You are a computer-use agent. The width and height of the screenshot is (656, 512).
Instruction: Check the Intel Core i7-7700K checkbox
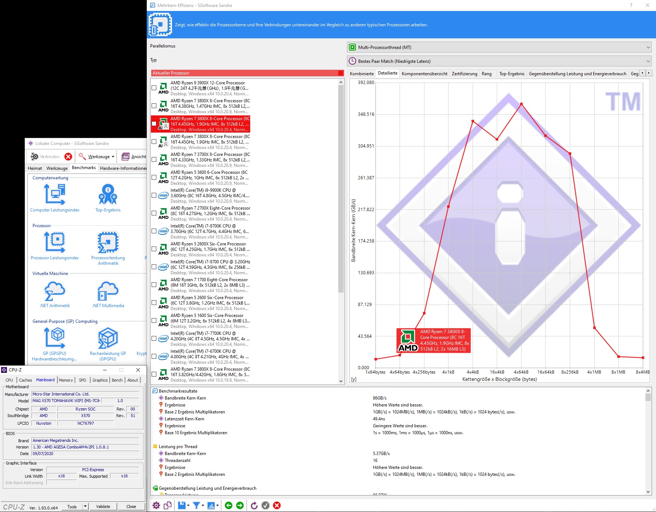pos(154,339)
